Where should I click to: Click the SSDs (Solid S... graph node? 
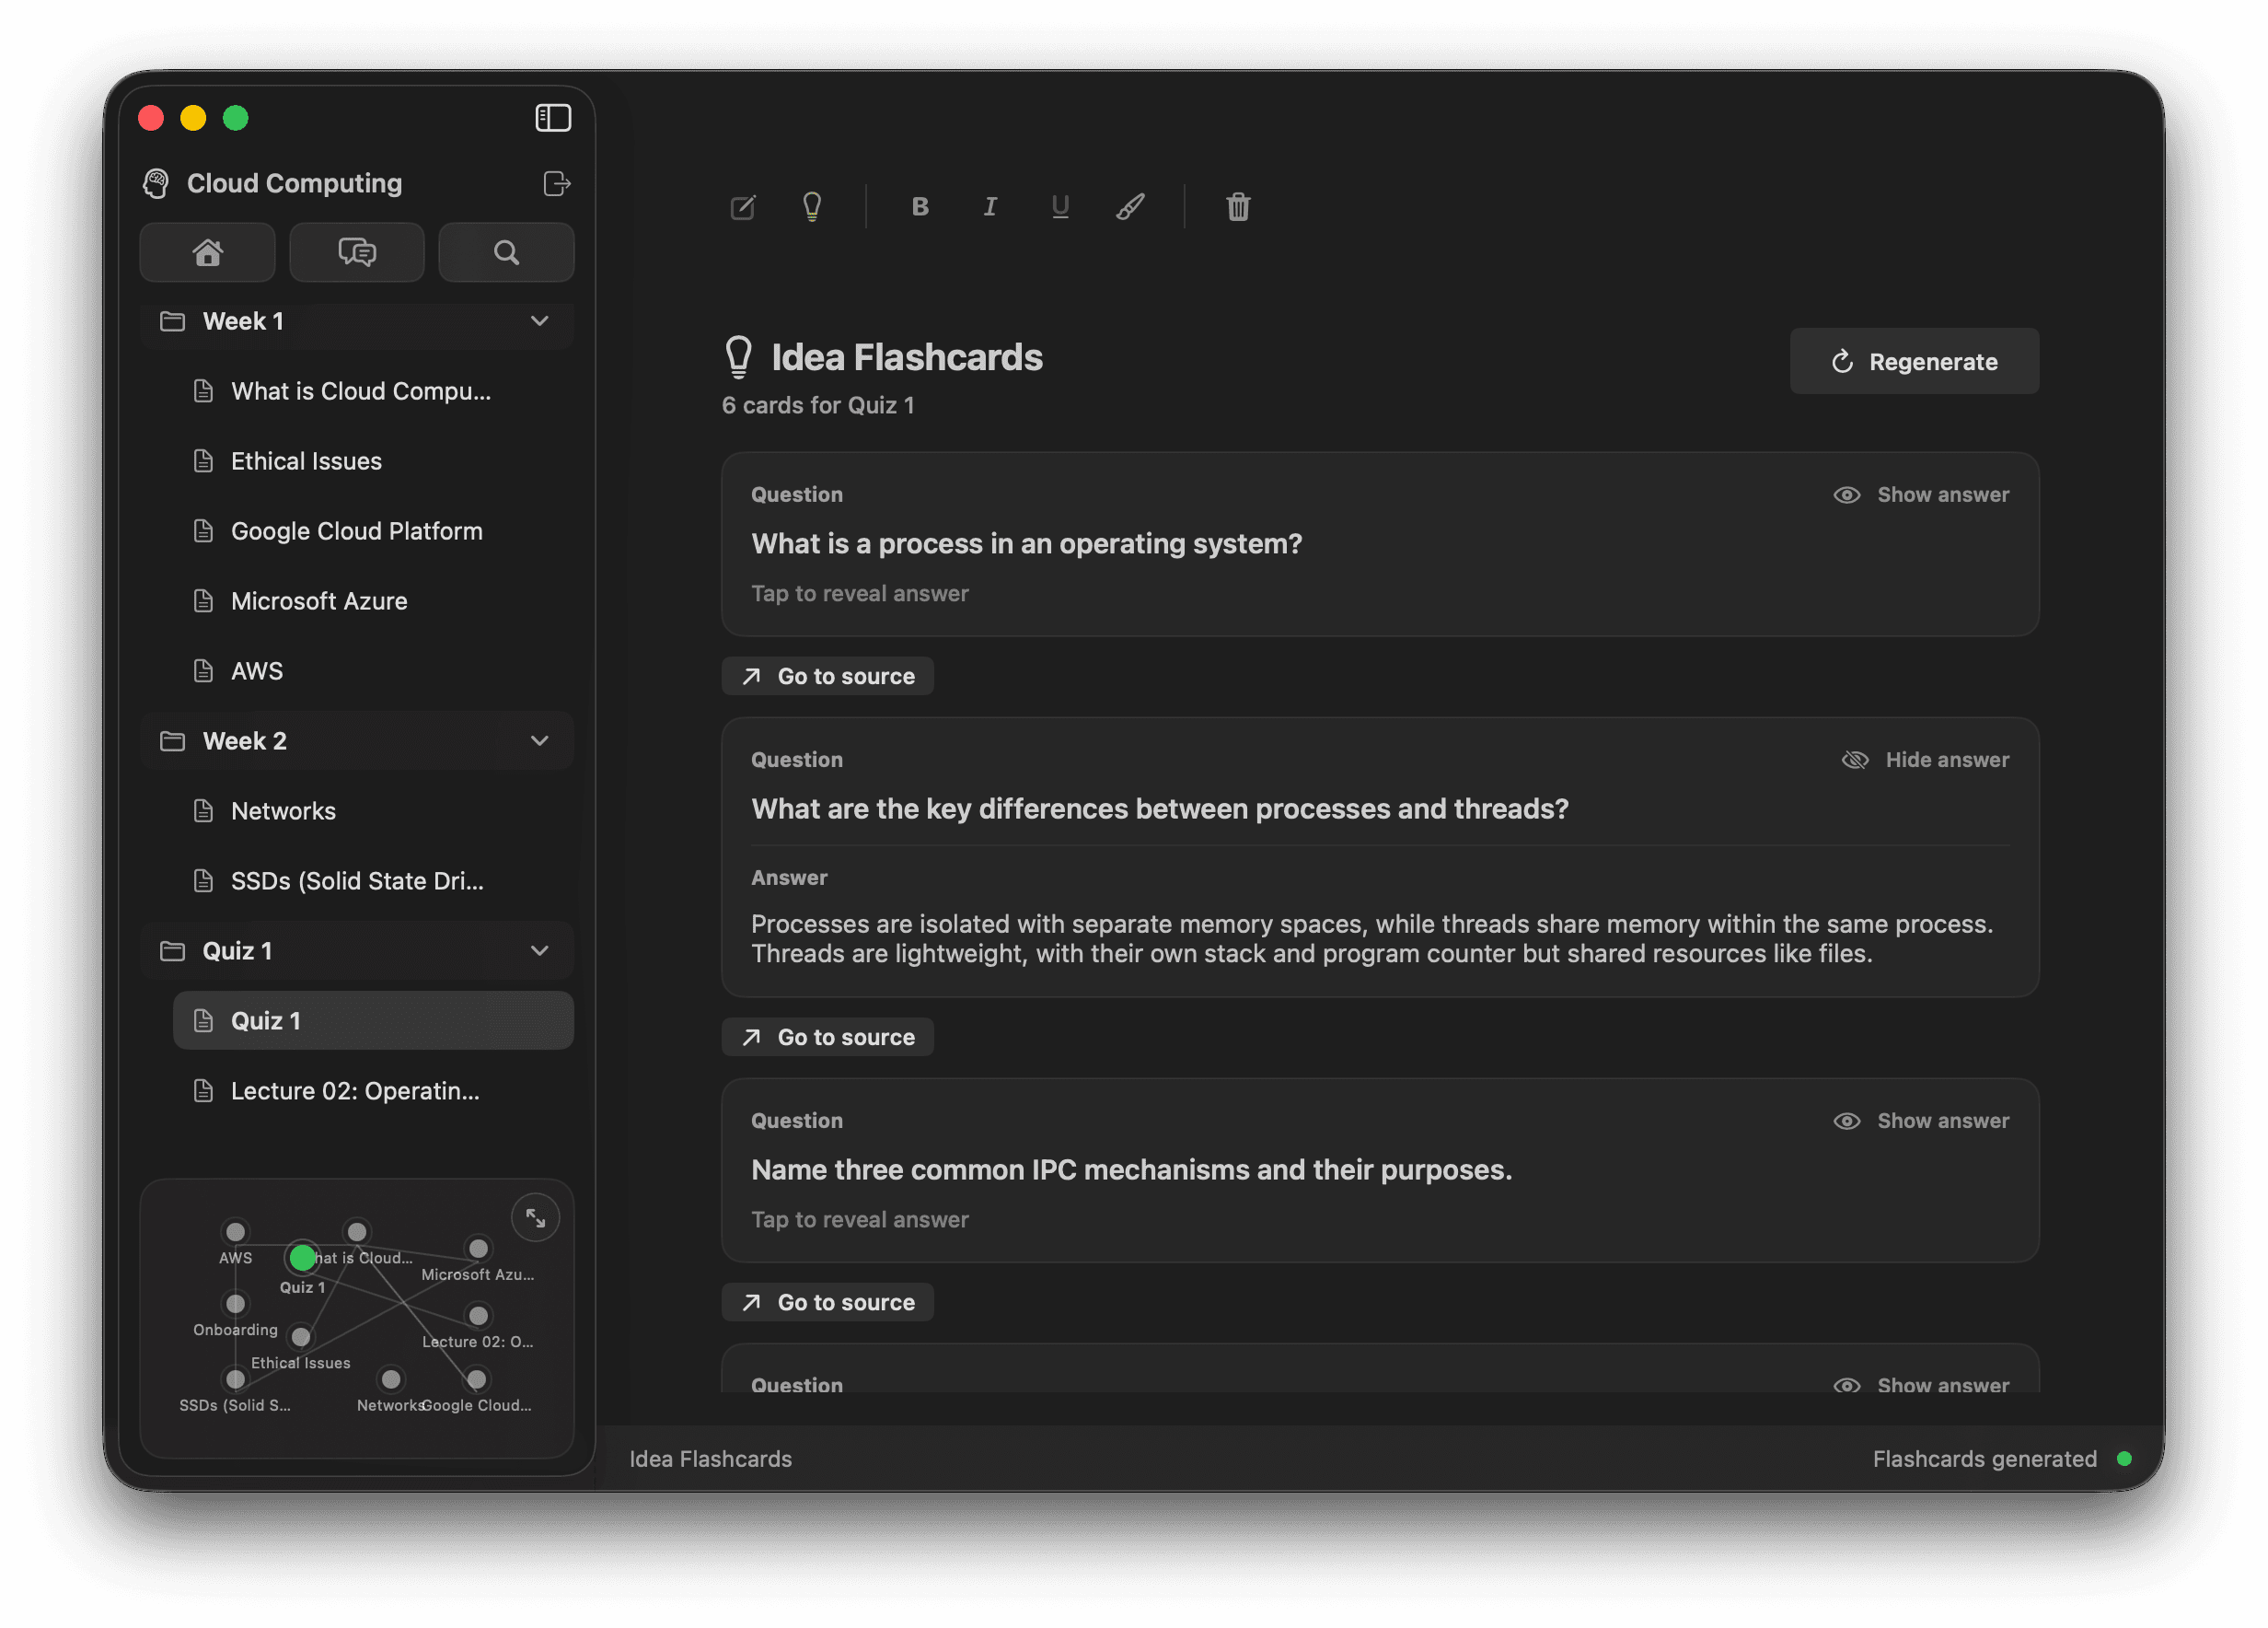coord(235,1380)
